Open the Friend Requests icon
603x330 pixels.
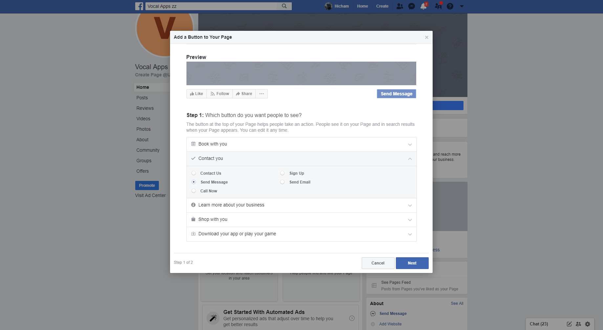pyautogui.click(x=399, y=6)
